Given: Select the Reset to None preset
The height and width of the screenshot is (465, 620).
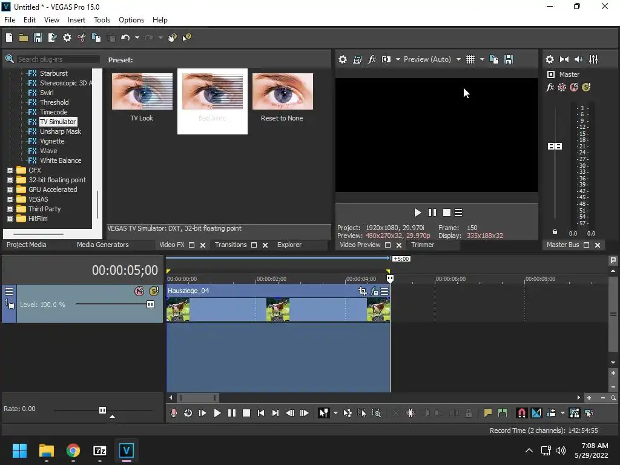Looking at the screenshot, I should [282, 97].
